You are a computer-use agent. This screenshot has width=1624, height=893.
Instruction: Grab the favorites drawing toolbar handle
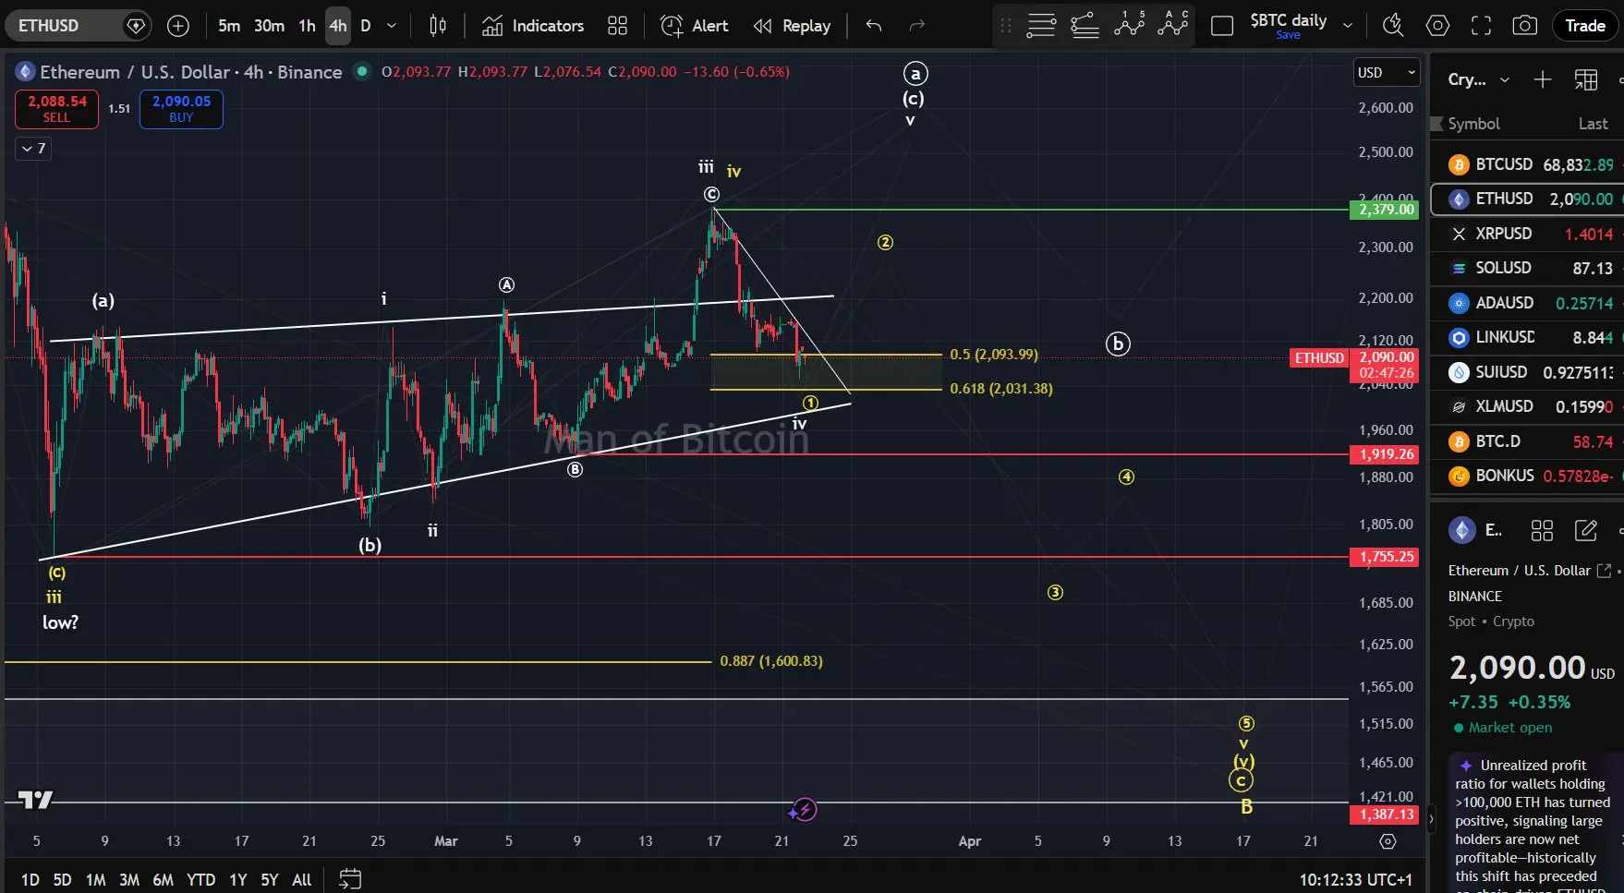click(1006, 26)
